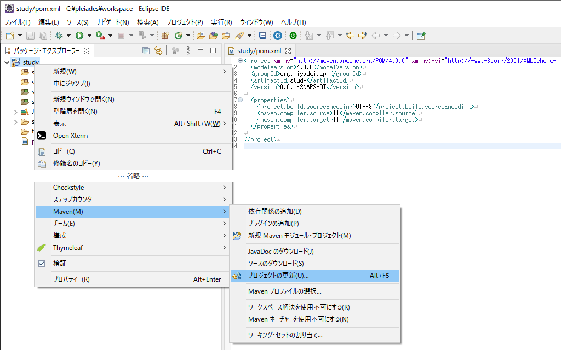Image resolution: width=561 pixels, height=350 pixels.
Task: Open the ファイル(F) menu
Action: pos(17,22)
